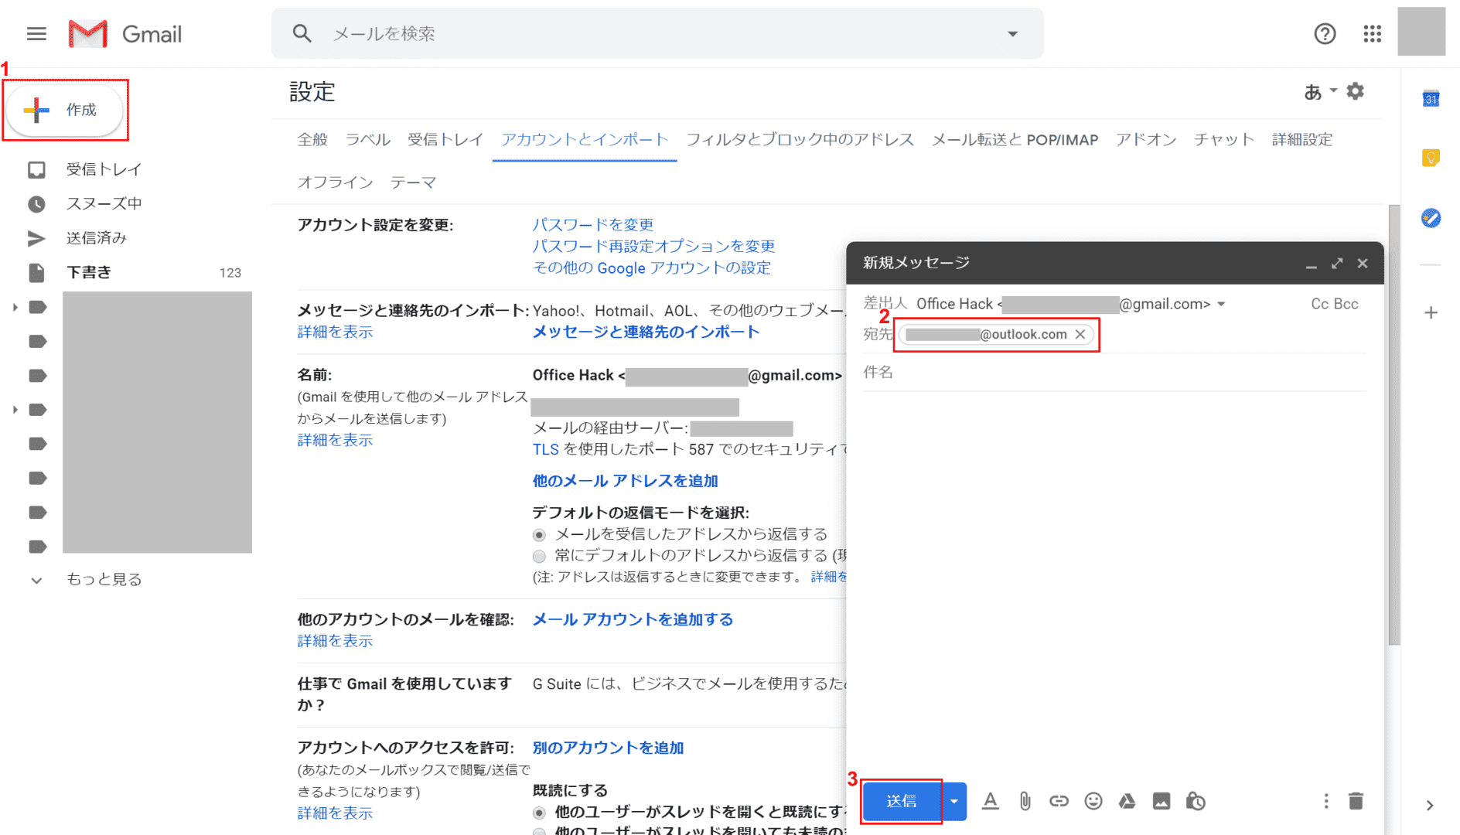Image resolution: width=1460 pixels, height=835 pixels.
Task: Open Google Keep side panel icon
Action: pyautogui.click(x=1431, y=158)
